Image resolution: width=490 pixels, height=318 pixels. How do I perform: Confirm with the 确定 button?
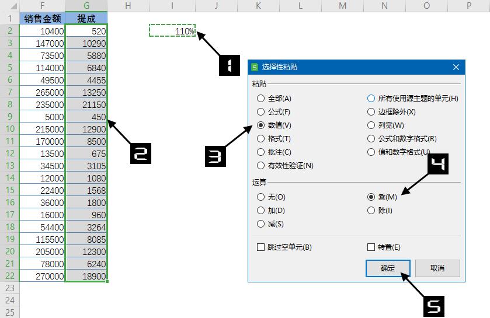388,268
